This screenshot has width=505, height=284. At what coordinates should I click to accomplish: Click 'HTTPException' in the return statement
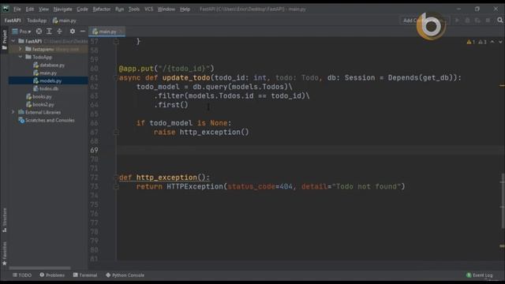coord(195,186)
